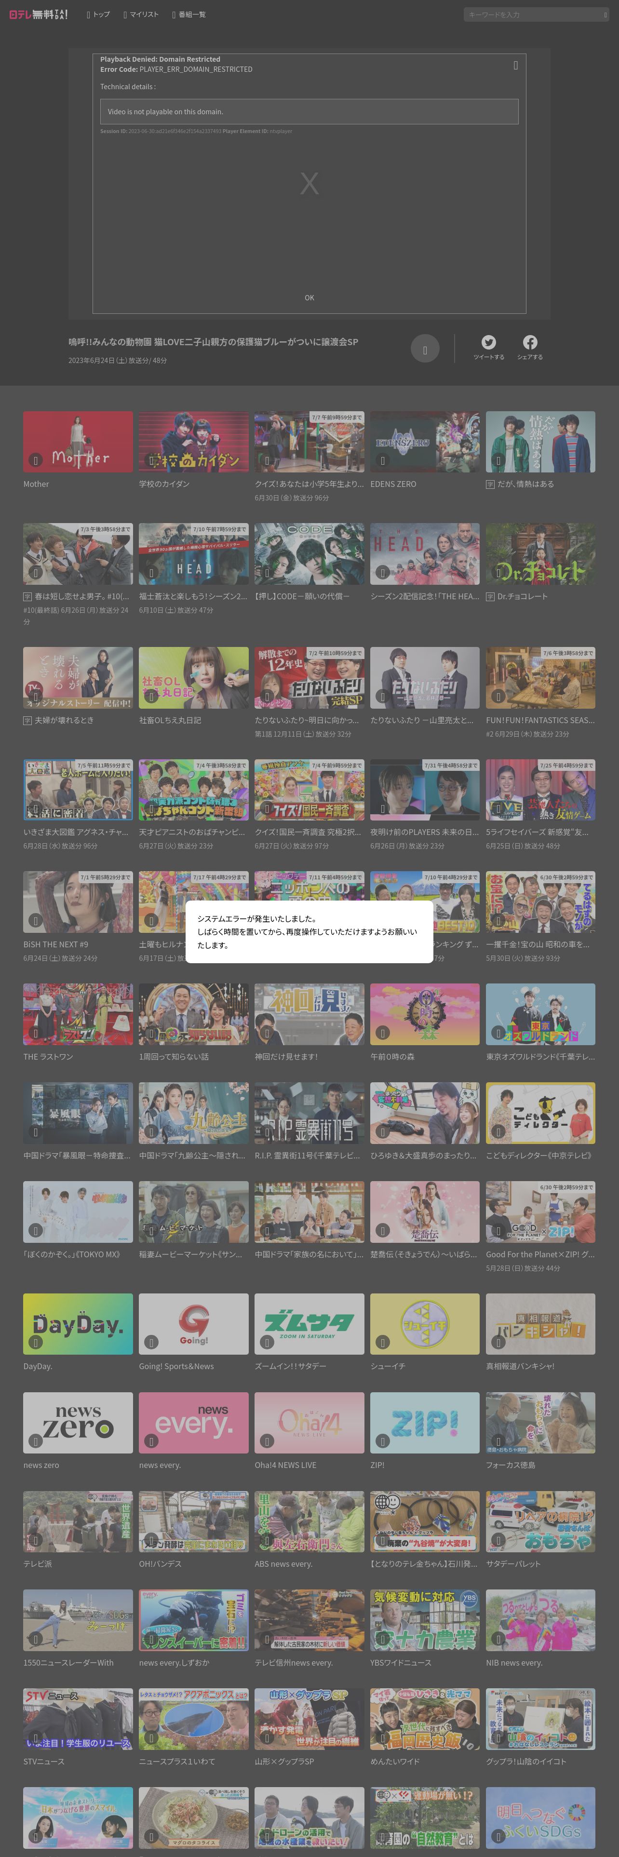Click the overlay icon on シューイチ thumbnail
Screen dimensions: 619x1857
[383, 1342]
